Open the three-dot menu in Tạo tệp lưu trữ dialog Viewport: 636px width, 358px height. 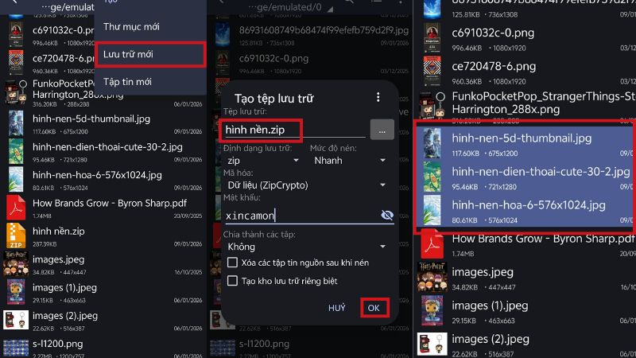tap(378, 97)
